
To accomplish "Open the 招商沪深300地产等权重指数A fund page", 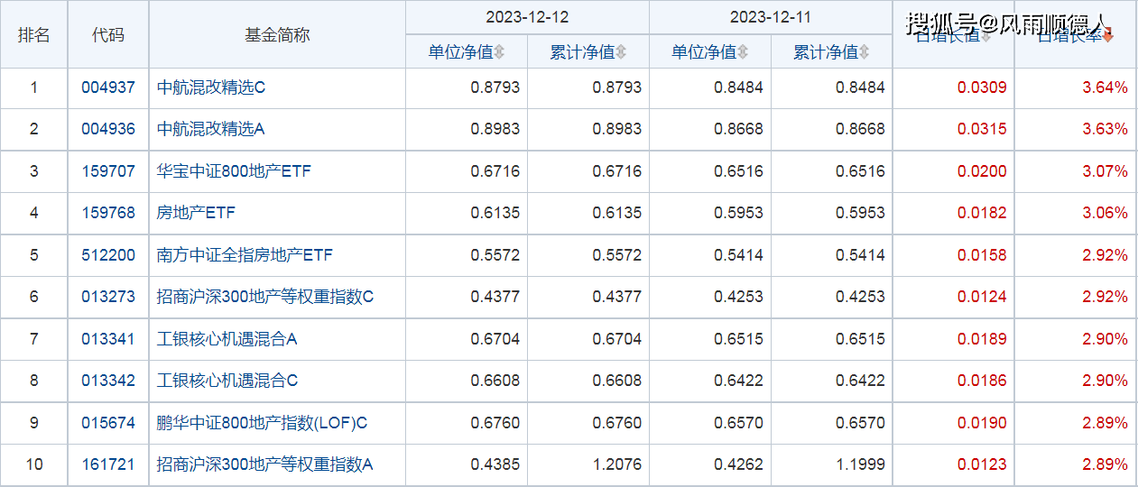I will coord(265,464).
